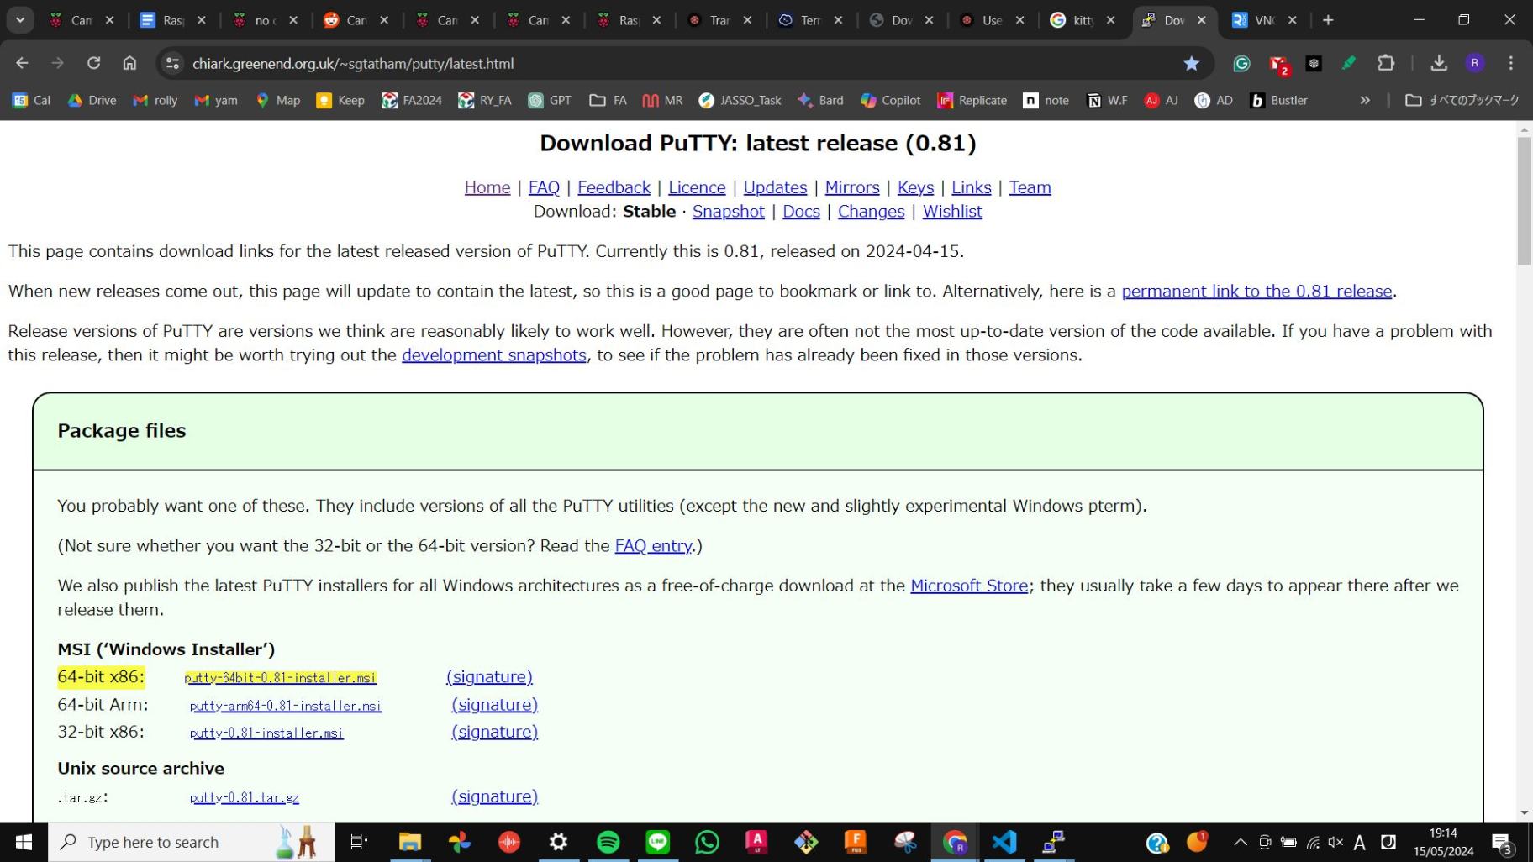Open the FAQ navigation link
Viewport: 1533px width, 862px height.
pos(544,187)
